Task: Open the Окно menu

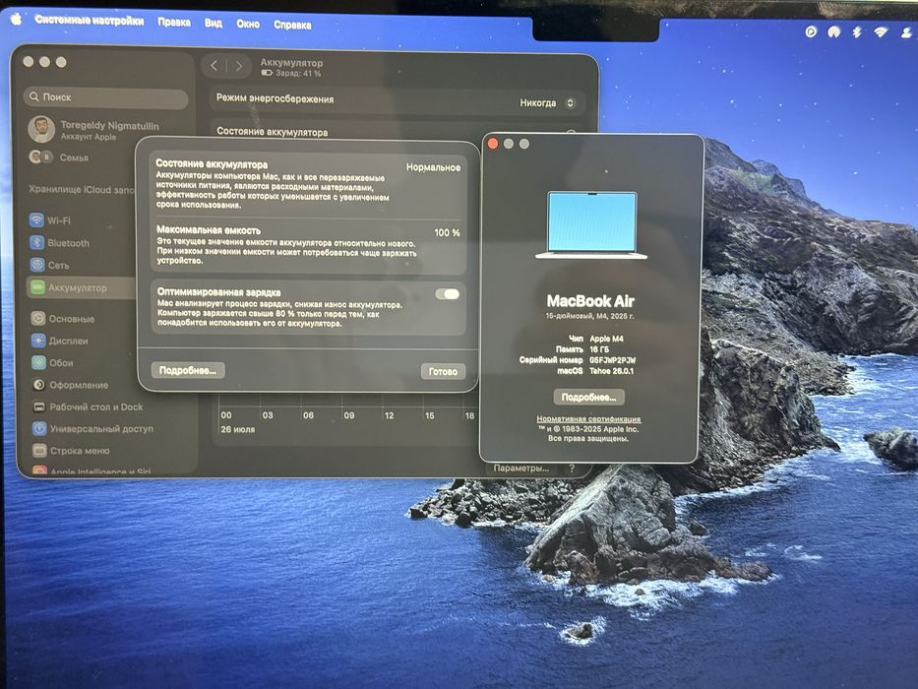Action: point(248,24)
